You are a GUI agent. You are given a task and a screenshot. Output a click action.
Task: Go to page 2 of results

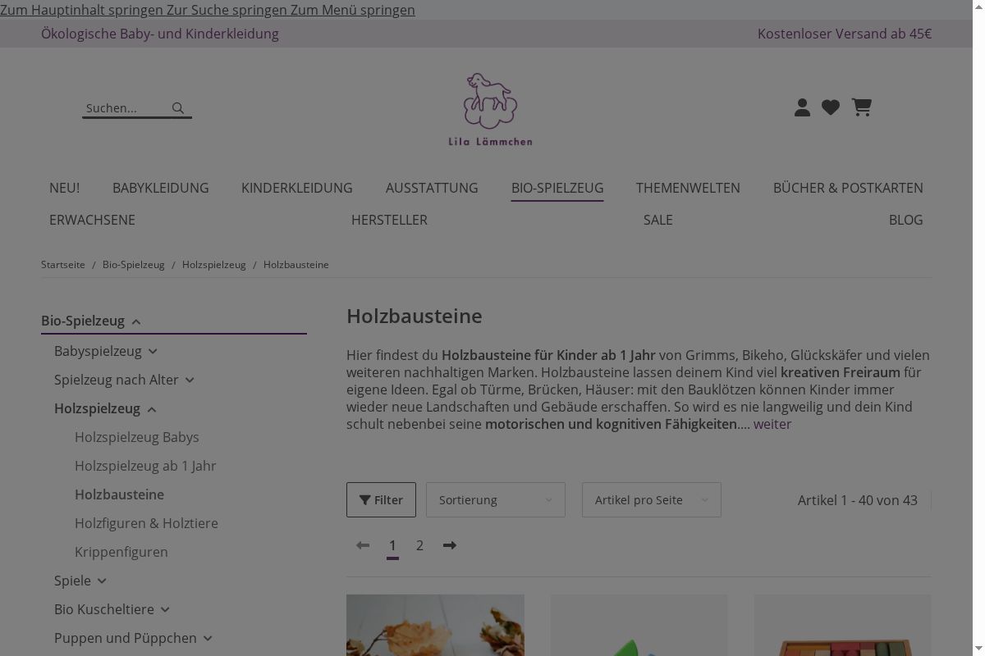[419, 545]
